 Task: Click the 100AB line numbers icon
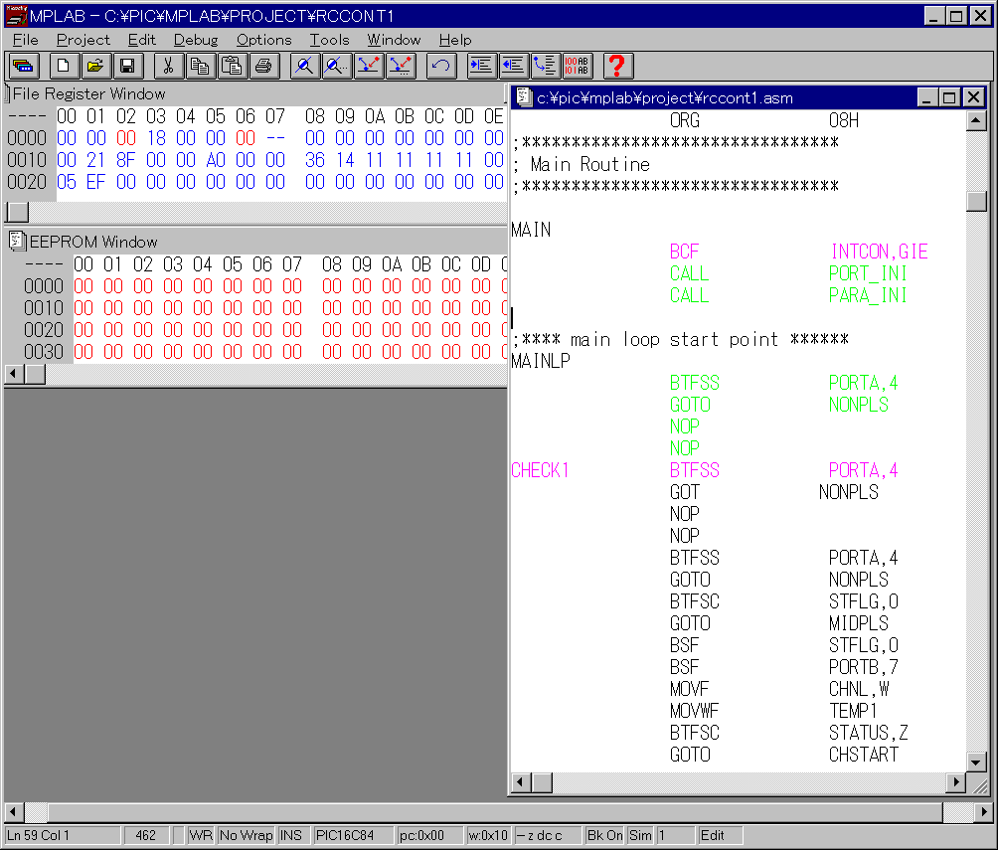click(x=578, y=66)
